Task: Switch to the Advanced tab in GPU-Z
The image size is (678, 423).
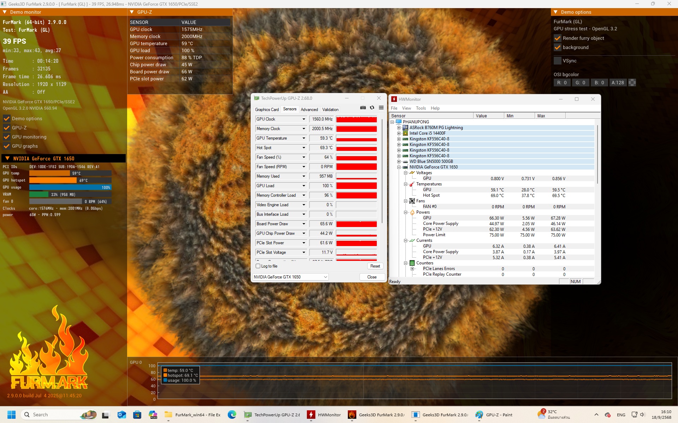Action: point(309,109)
